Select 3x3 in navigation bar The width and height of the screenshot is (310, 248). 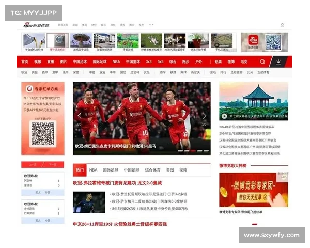click(x=149, y=61)
